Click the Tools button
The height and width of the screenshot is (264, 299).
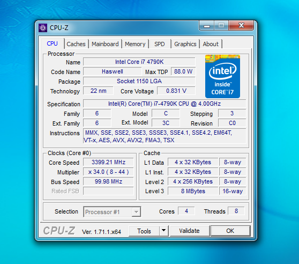(144, 231)
